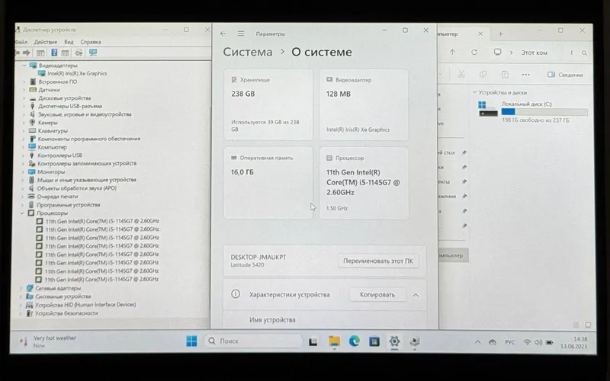This screenshot has width=610, height=381.
Task: Collapse the Видеоадаптеры tree node
Action: click(24, 66)
